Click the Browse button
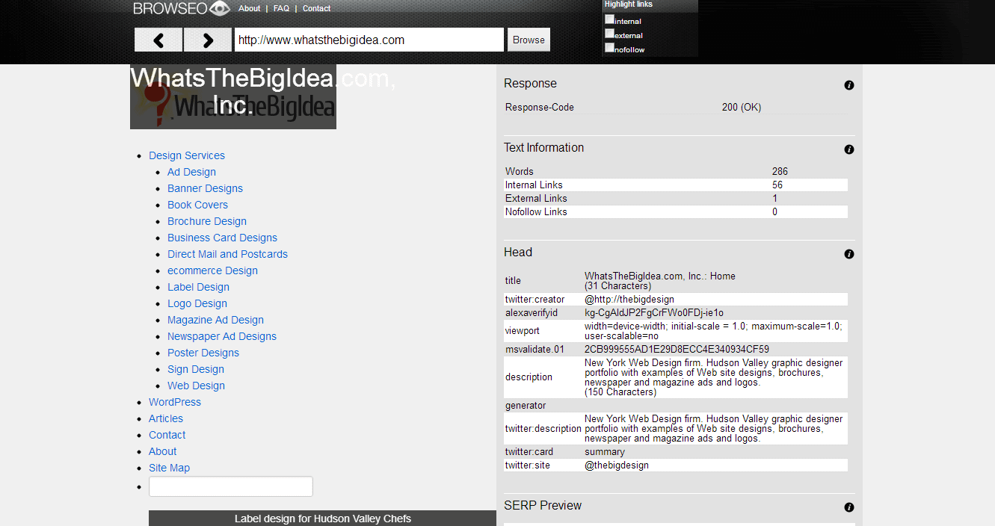 click(x=529, y=40)
